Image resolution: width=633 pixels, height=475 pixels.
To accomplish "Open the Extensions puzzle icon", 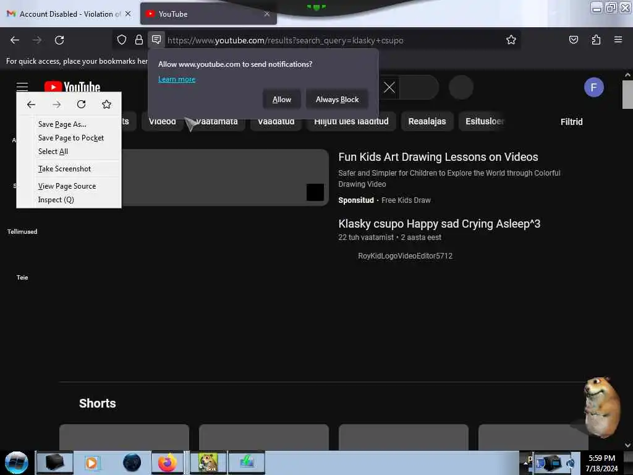I will coord(596,40).
